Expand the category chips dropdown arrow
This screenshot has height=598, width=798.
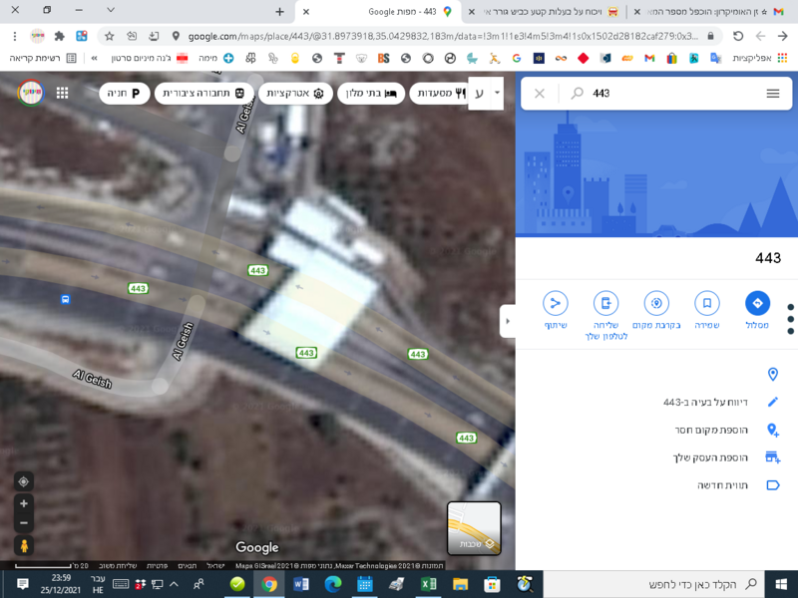coord(497,93)
